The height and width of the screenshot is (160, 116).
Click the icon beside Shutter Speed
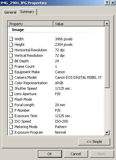point(11,88)
